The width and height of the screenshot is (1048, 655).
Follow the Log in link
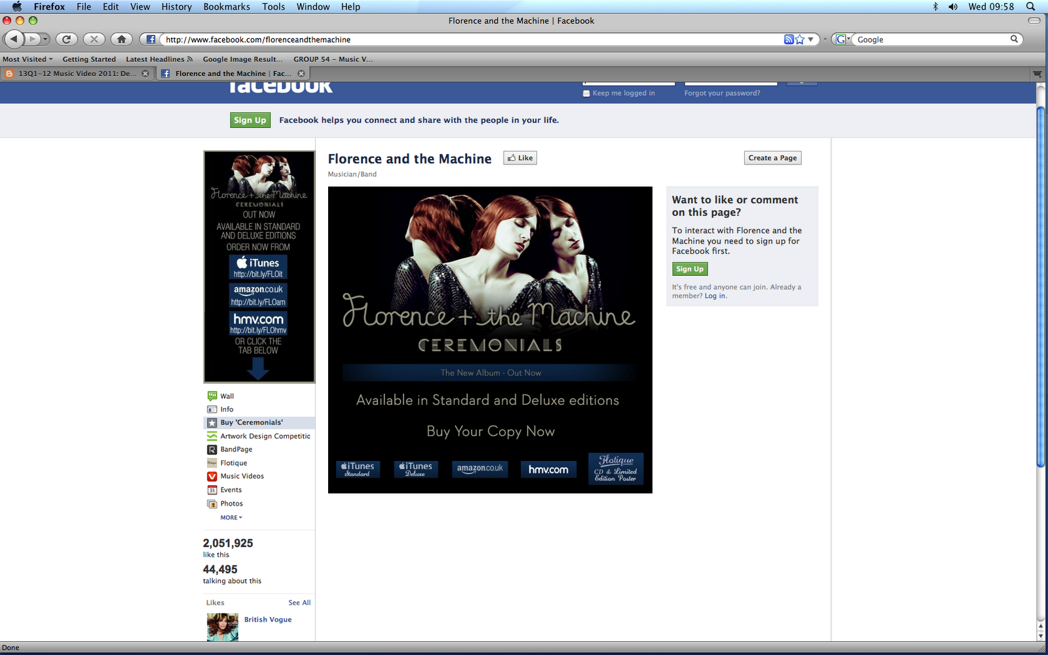point(715,296)
